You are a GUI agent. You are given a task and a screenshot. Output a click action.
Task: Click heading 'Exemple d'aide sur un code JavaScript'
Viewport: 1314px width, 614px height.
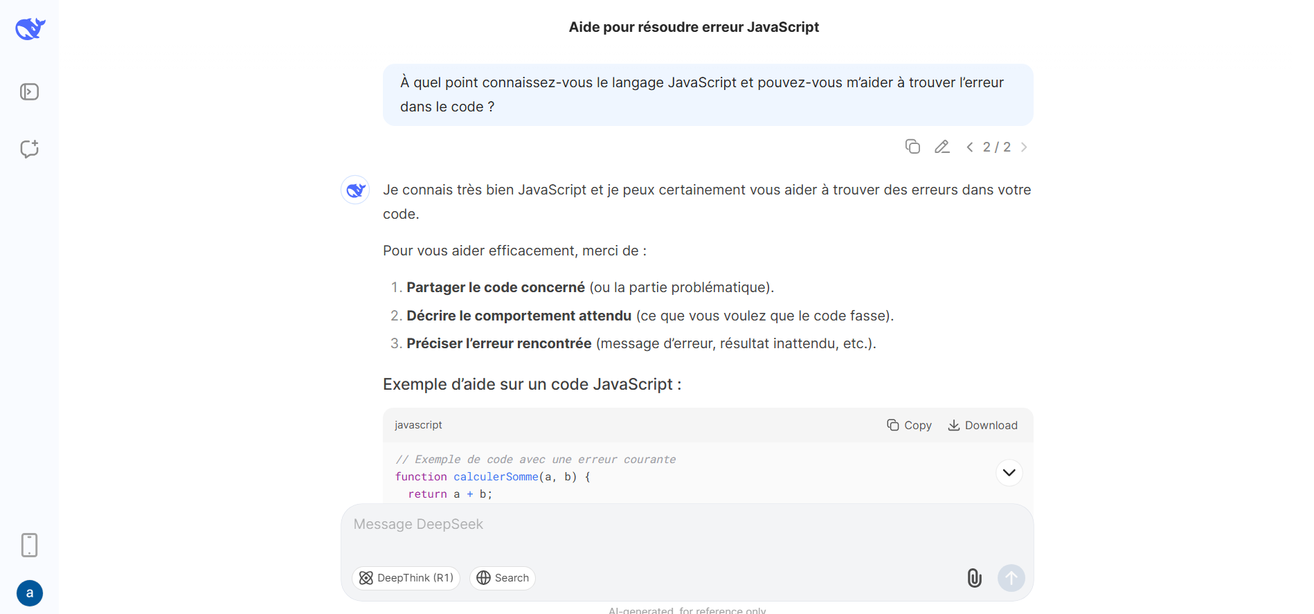532,384
